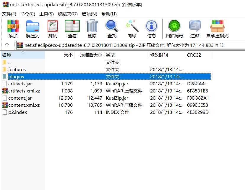Click the archive path address field
Image resolution: width=245 pixels, height=190 pixels.
pyautogui.click(x=131, y=45)
